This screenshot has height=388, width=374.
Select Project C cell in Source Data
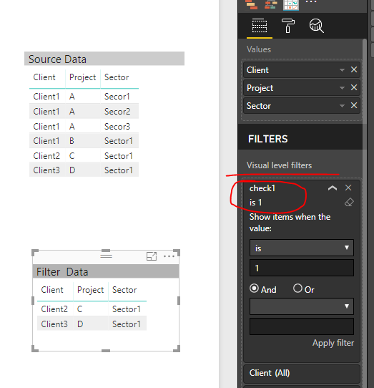coord(72,156)
